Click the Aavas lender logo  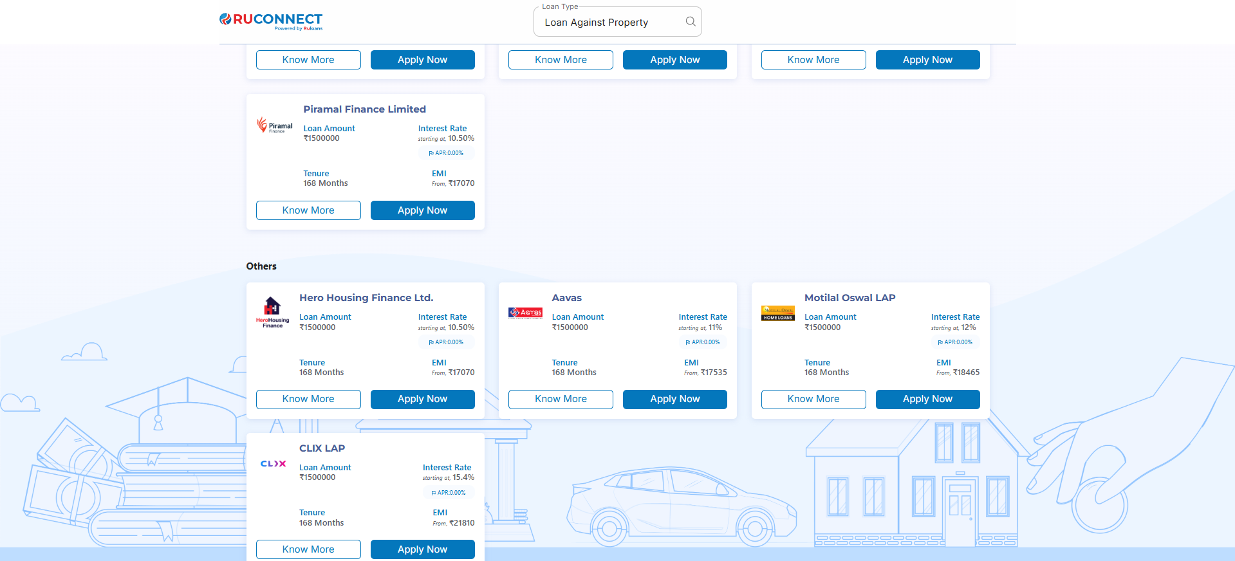pyautogui.click(x=525, y=313)
